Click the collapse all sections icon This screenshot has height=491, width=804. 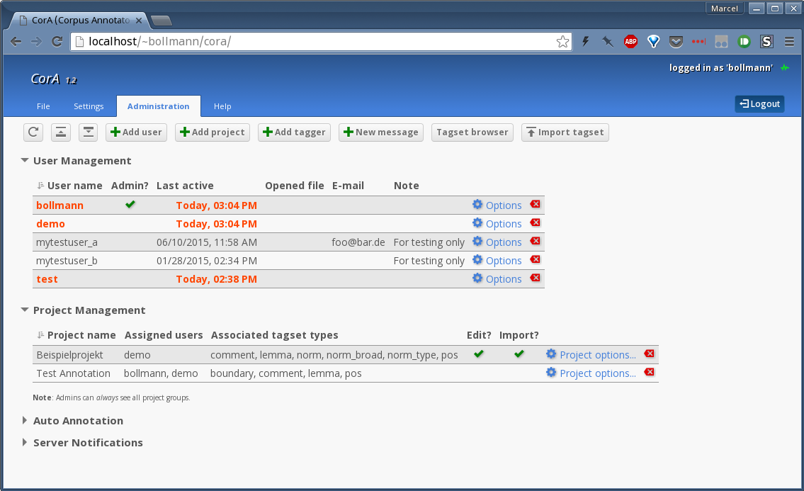62,132
